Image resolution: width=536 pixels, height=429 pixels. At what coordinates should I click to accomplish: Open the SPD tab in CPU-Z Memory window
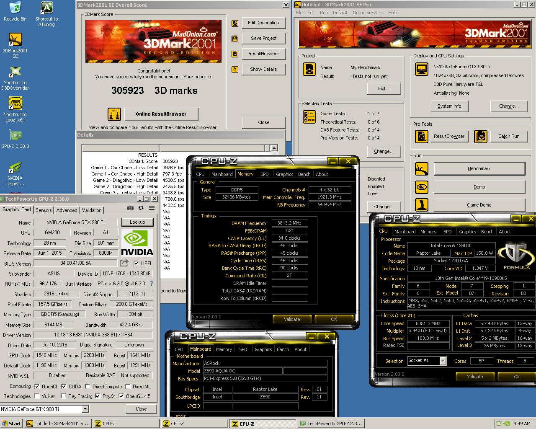coord(265,174)
